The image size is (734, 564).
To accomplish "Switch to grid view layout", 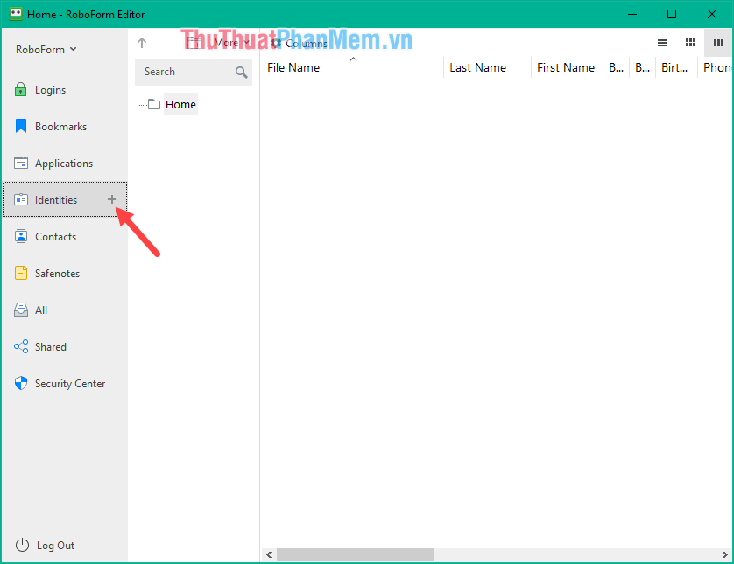I will click(x=690, y=42).
